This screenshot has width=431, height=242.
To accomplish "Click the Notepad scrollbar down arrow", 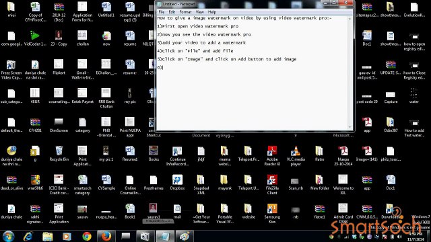I will [350, 127].
